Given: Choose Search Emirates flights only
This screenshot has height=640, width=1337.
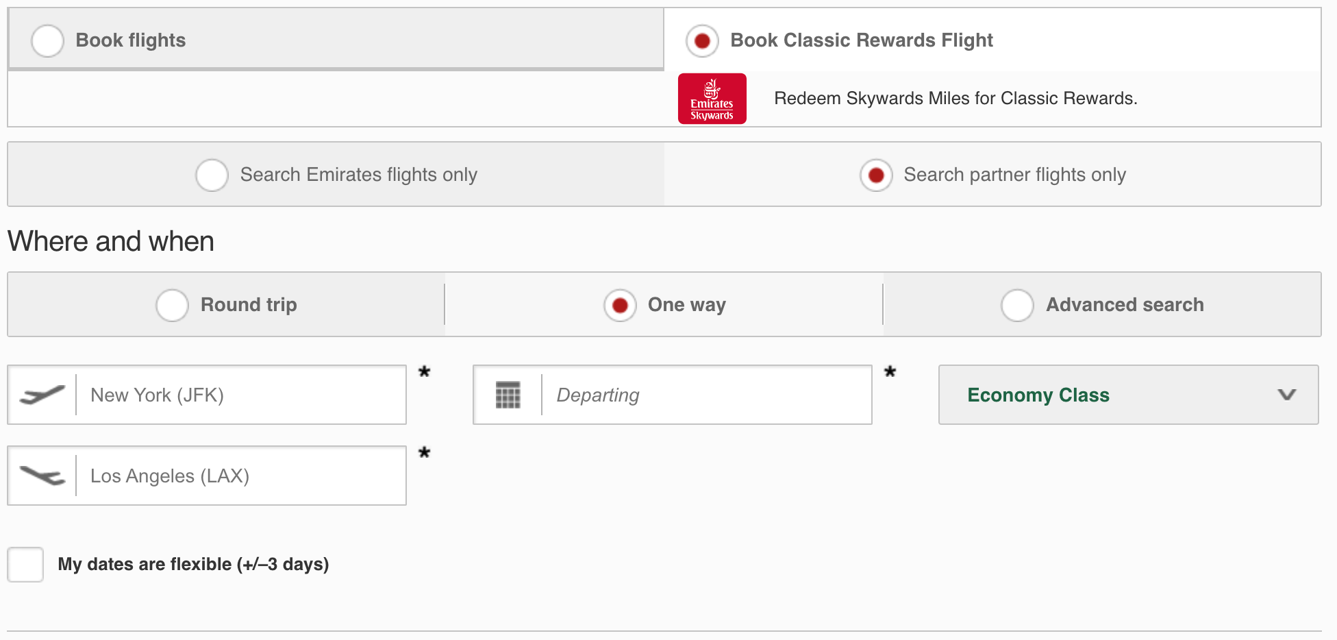Looking at the screenshot, I should point(212,175).
